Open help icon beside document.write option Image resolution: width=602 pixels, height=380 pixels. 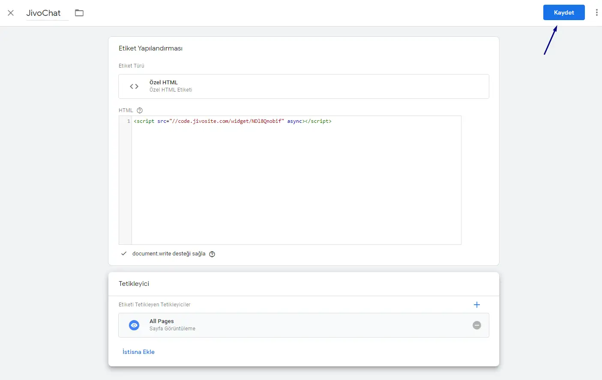(212, 254)
